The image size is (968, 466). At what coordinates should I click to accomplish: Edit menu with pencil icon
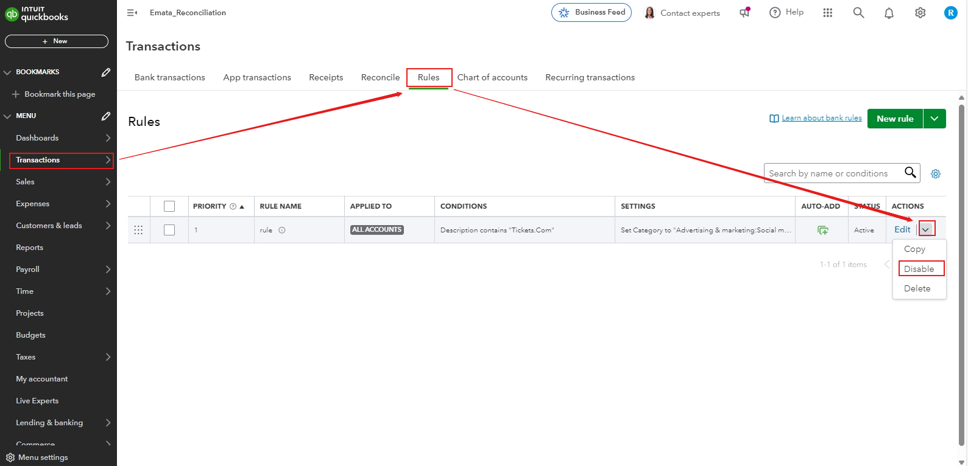105,116
